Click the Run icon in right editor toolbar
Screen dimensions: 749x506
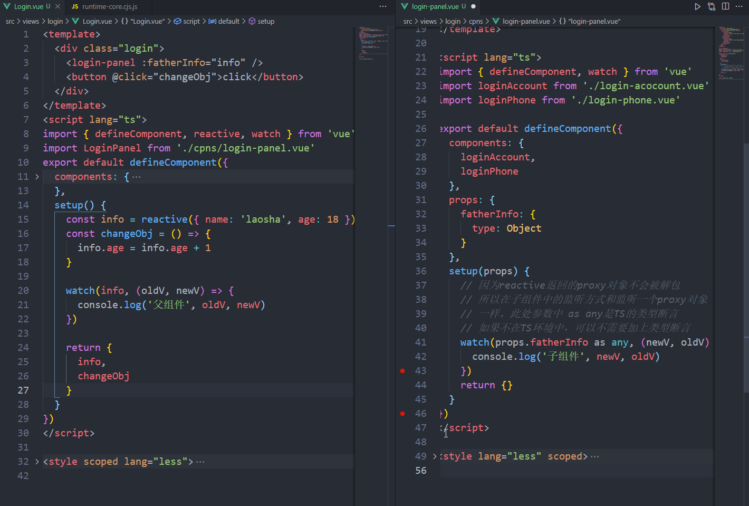point(697,7)
